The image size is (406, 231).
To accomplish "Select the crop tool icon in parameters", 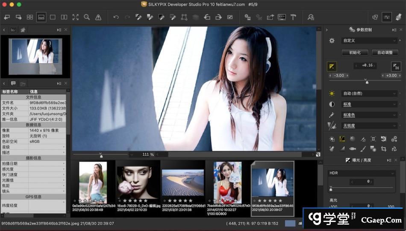I will (383, 149).
